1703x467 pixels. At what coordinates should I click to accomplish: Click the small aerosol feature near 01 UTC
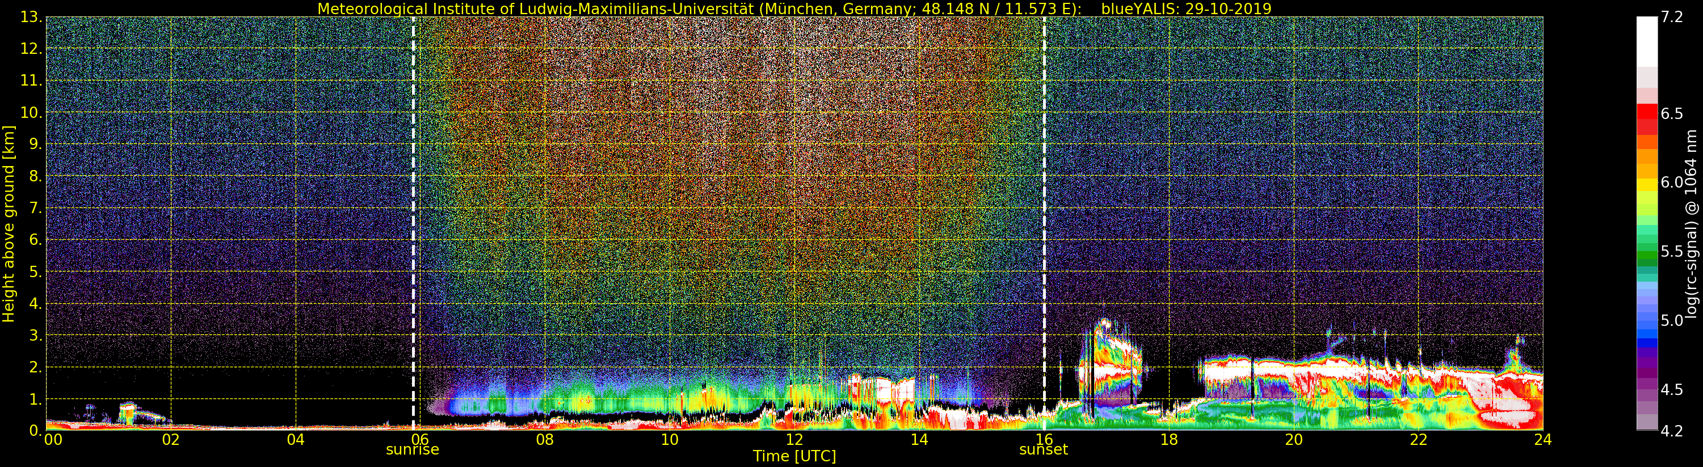click(129, 413)
